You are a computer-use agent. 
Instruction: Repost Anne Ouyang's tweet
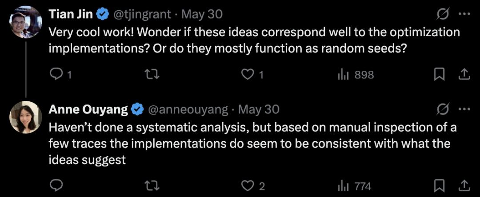point(152,185)
